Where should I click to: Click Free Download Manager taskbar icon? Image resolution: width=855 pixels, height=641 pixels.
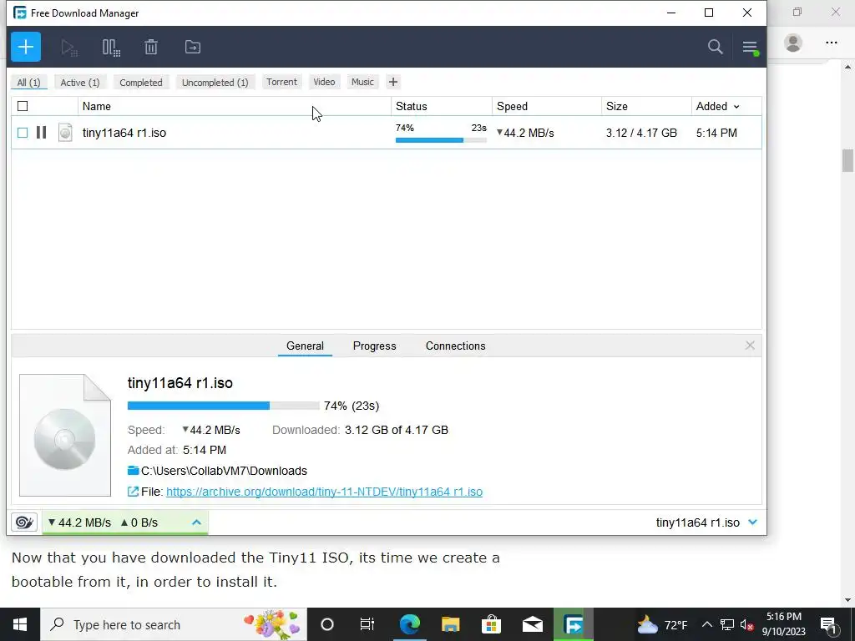pos(574,624)
